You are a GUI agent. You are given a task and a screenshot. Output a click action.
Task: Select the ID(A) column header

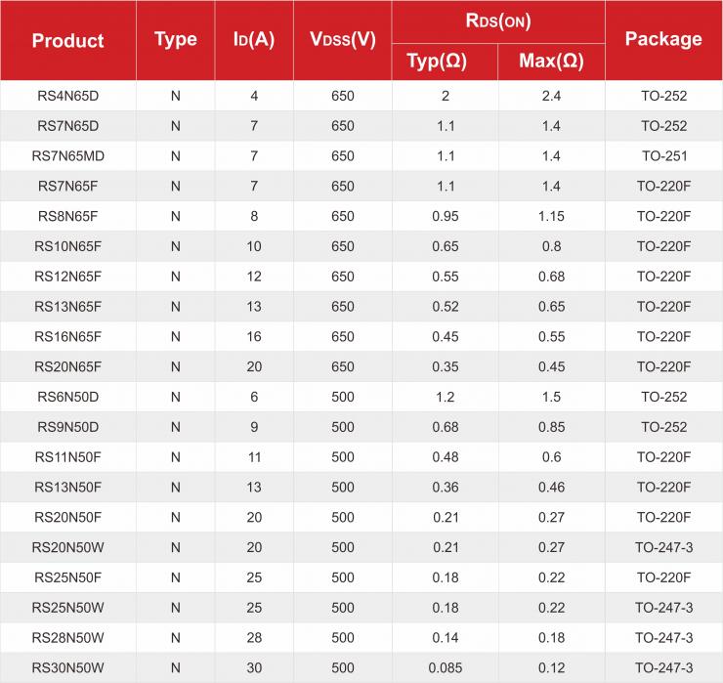pos(254,40)
